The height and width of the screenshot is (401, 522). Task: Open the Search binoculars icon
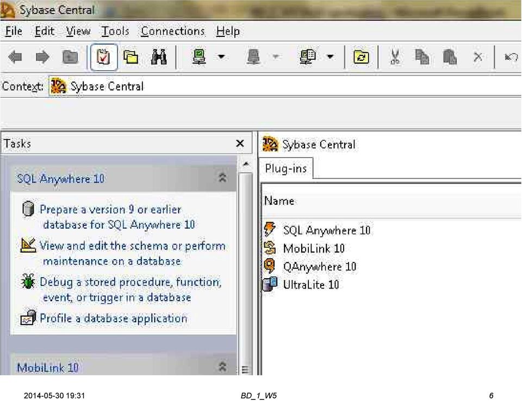(159, 57)
